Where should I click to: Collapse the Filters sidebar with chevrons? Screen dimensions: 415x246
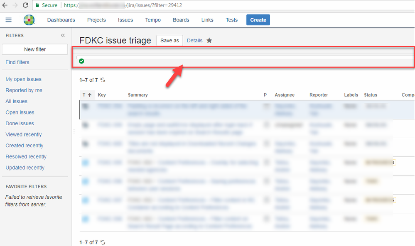(x=63, y=35)
